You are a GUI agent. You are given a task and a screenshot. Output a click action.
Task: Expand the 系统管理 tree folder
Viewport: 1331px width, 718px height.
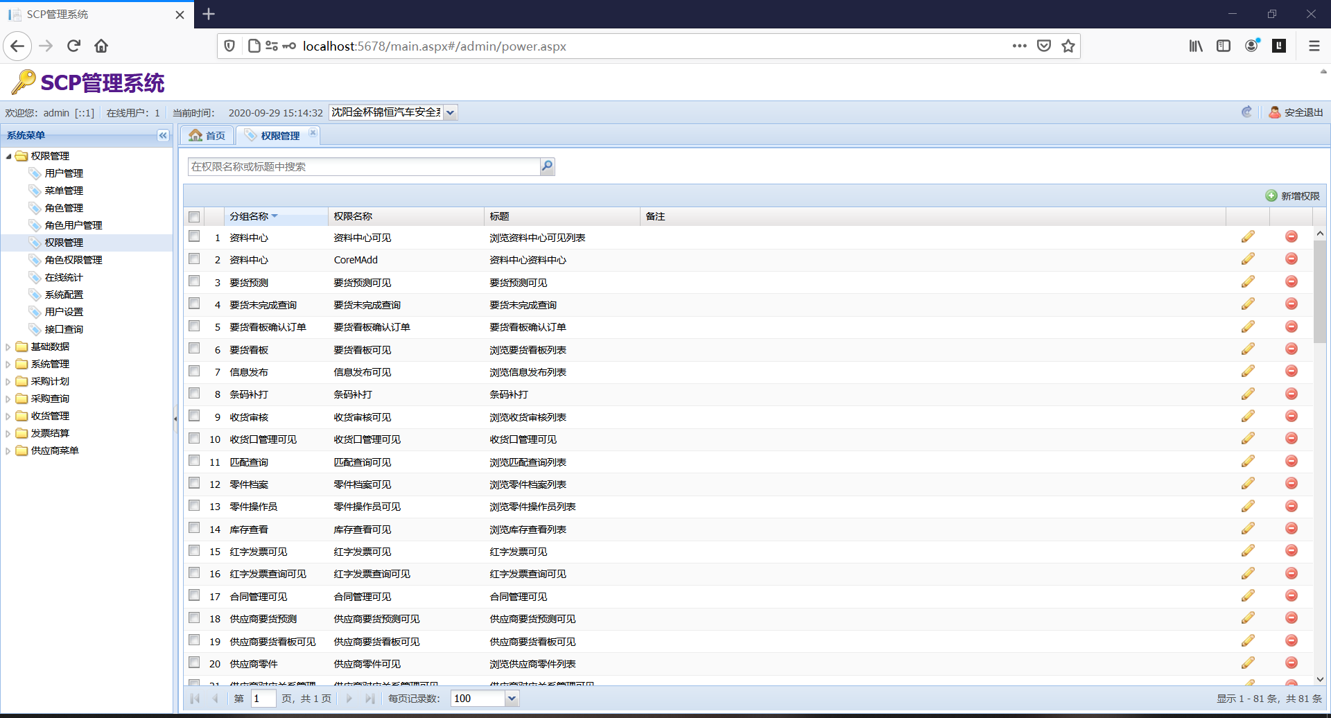(8, 364)
